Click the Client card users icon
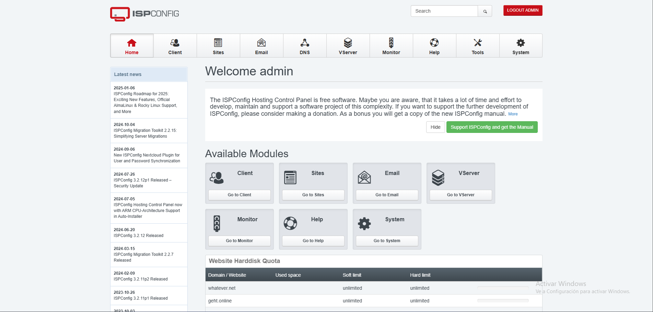This screenshot has height=312, width=653. click(217, 178)
